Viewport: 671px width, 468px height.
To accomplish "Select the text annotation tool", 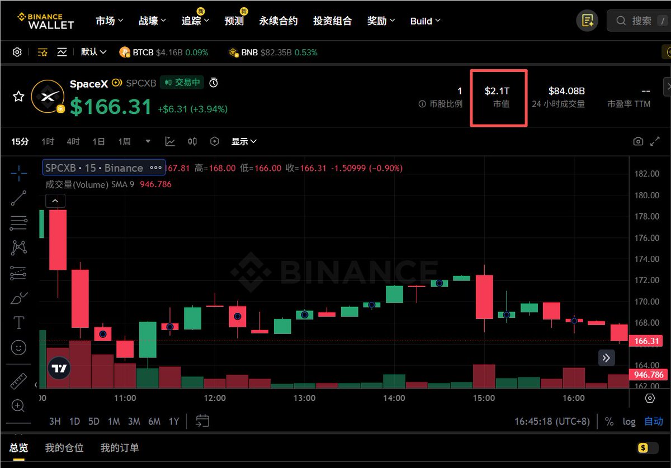I will coord(18,323).
